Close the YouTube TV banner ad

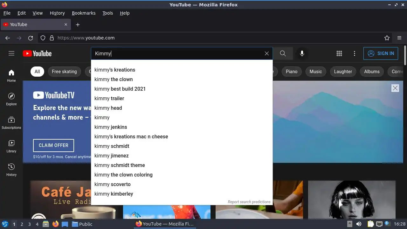[x=395, y=88]
